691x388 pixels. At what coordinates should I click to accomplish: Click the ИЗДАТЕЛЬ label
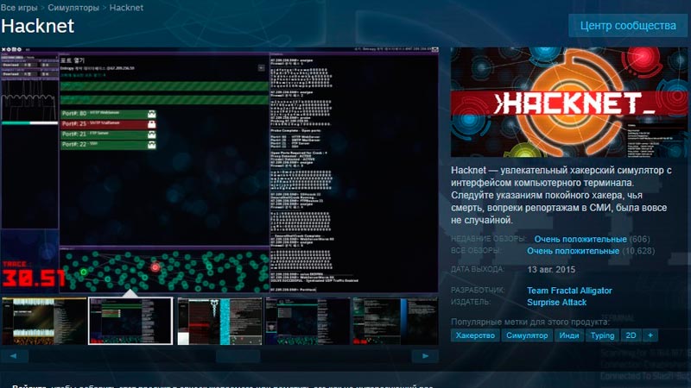tap(471, 303)
